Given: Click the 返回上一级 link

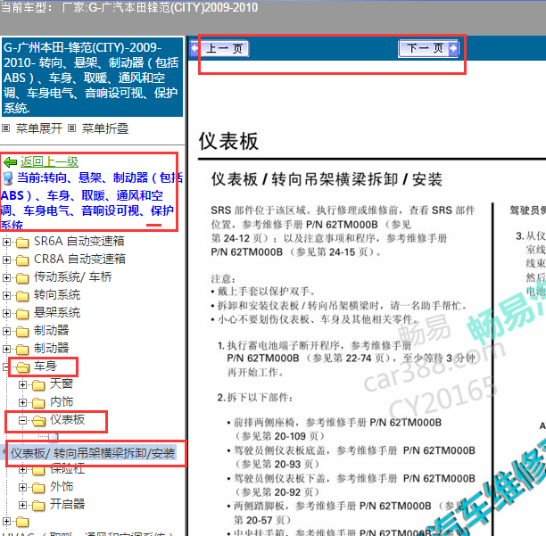Looking at the screenshot, I should (x=49, y=161).
